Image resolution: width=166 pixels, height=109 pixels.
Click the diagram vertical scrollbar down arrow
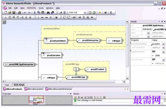pyautogui.click(x=127, y=78)
